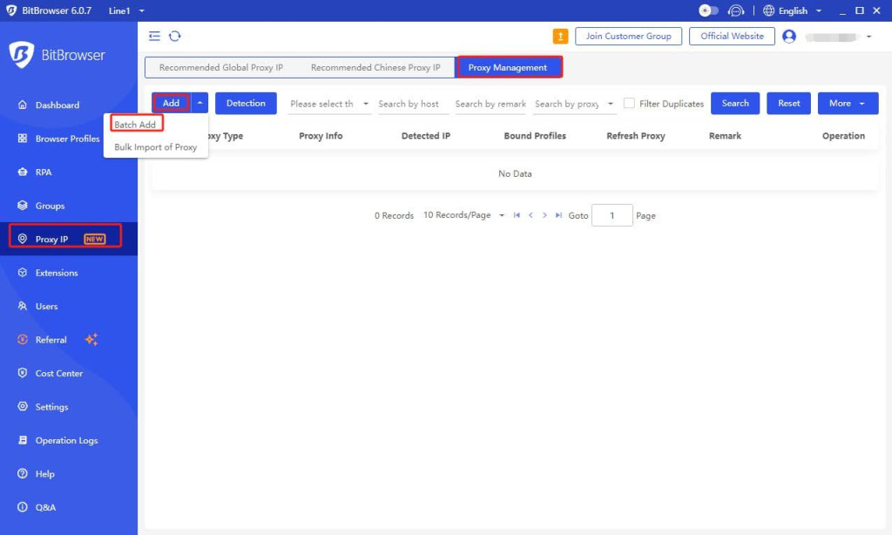The image size is (892, 535).
Task: Go to Browser Profiles in sidebar
Action: tap(66, 139)
